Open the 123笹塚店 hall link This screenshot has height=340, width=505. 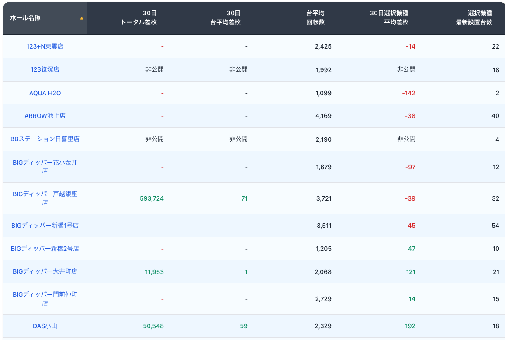click(x=45, y=69)
